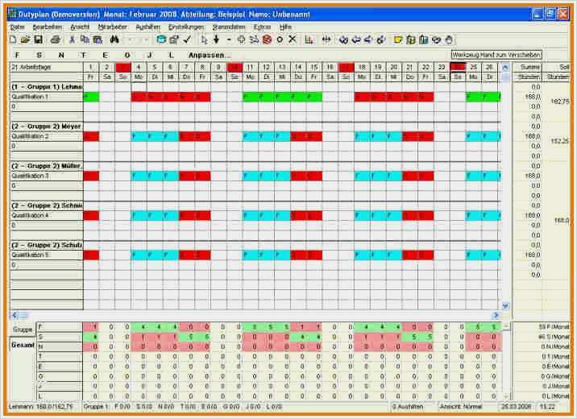
Task: Click the Anpassen... button
Action: point(209,55)
